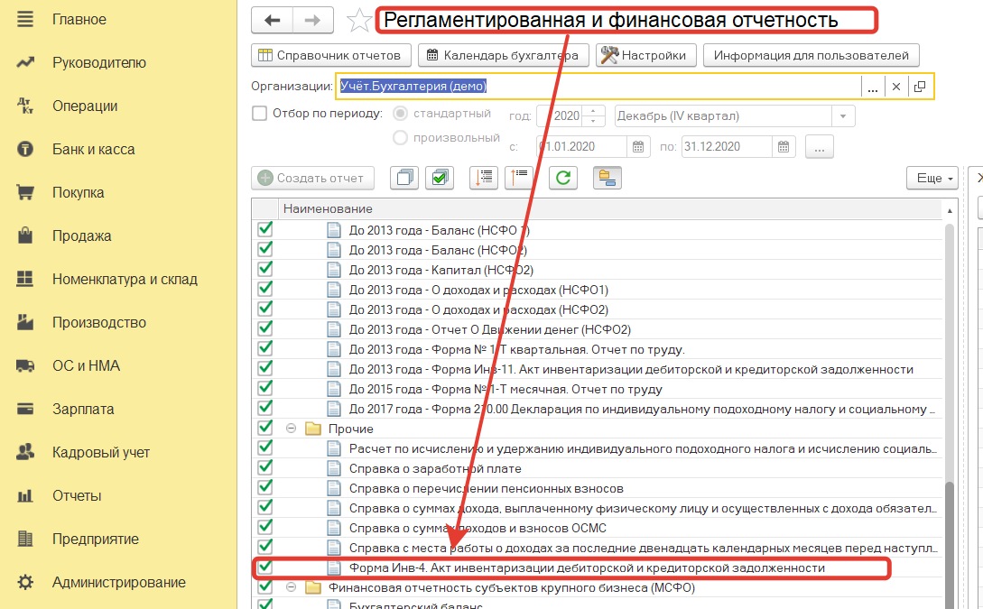The height and width of the screenshot is (609, 983).
Task: Click into the Организации input field
Action: [x=596, y=87]
